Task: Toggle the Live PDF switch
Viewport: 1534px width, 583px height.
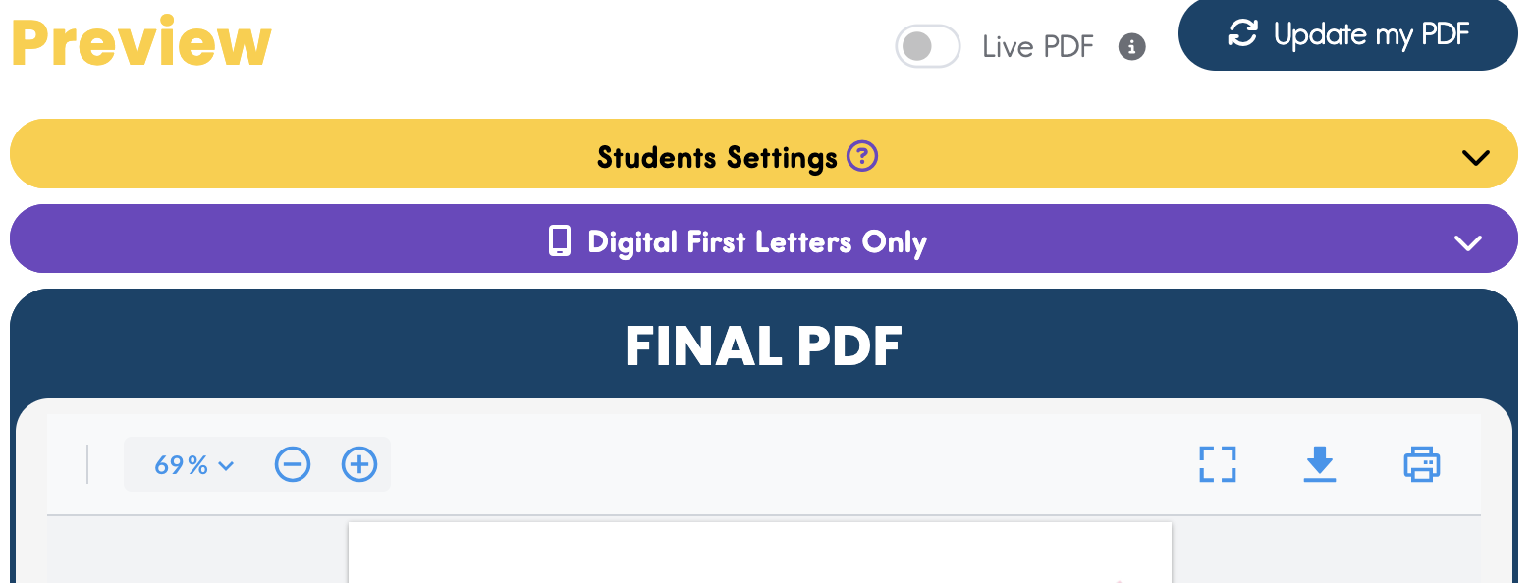Action: click(926, 46)
